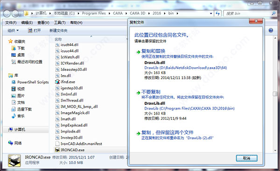Click 新建文件夹 toolbar button

58,31
